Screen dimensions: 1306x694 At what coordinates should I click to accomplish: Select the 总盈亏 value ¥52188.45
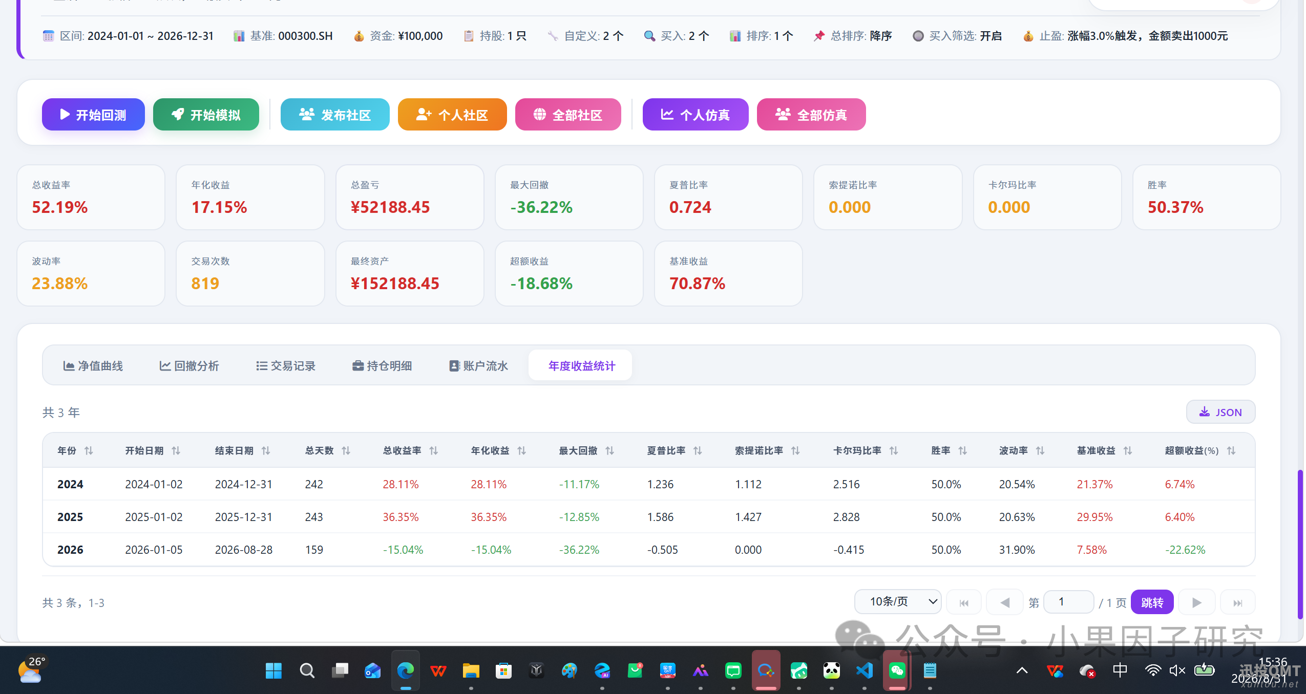(390, 207)
